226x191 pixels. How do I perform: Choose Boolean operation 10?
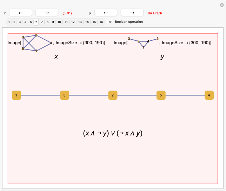(59, 22)
